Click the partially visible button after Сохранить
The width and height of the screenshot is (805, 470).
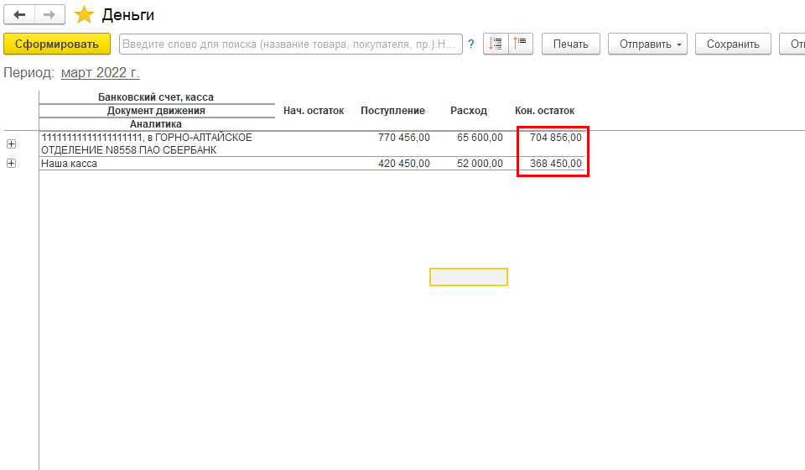pyautogui.click(x=792, y=44)
